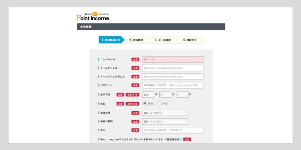The height and width of the screenshot is (150, 301).
Task: Click the 性別 label
Action: point(103,104)
